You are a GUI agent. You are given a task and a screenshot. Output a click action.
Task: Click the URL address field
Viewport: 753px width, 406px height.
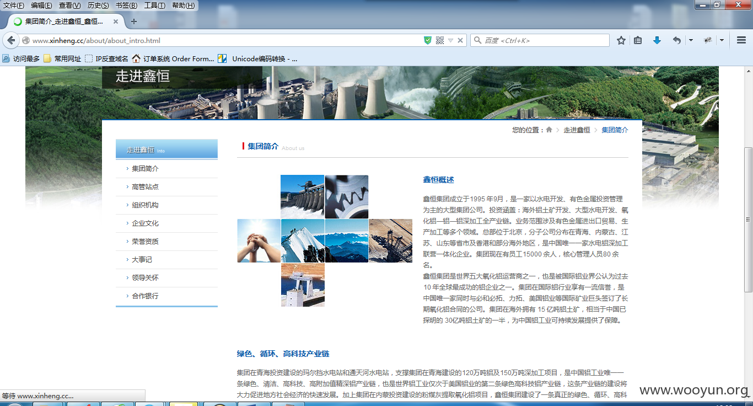click(x=226, y=40)
